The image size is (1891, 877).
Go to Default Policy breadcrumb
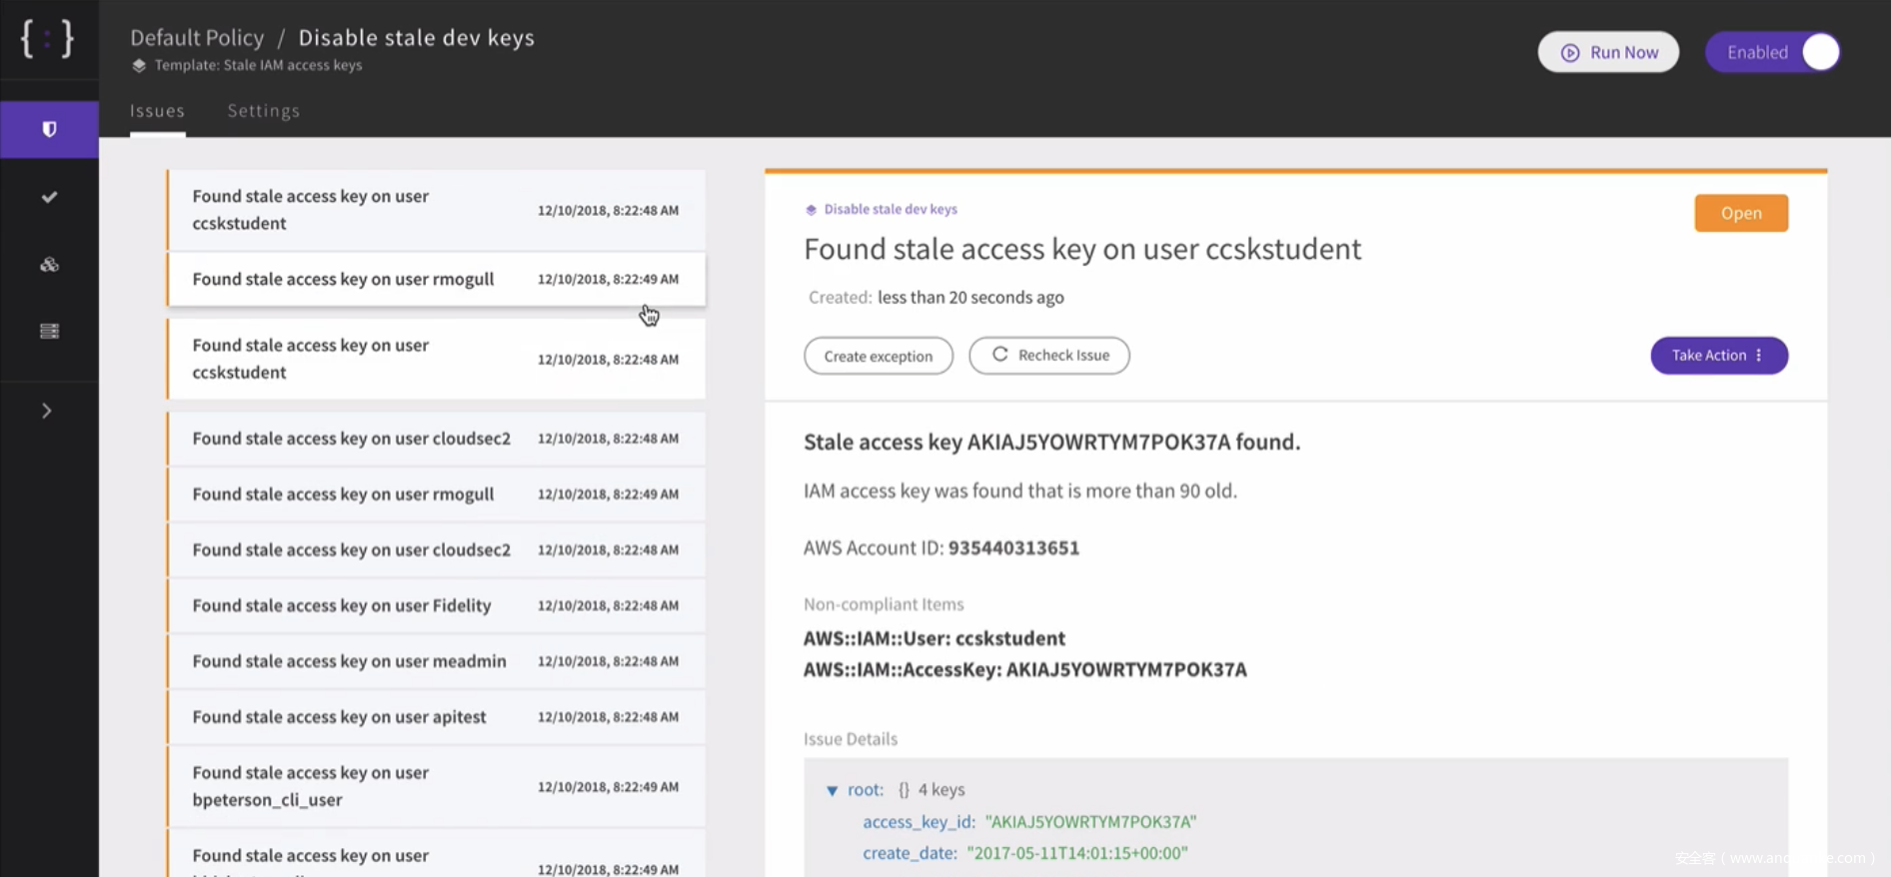197,38
